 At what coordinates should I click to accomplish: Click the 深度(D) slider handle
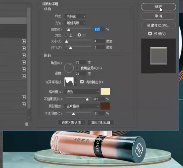69,30
